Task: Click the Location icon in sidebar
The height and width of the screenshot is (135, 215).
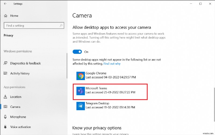Action: pos(6,97)
